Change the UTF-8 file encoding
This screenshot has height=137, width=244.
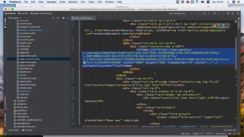coord(210,134)
